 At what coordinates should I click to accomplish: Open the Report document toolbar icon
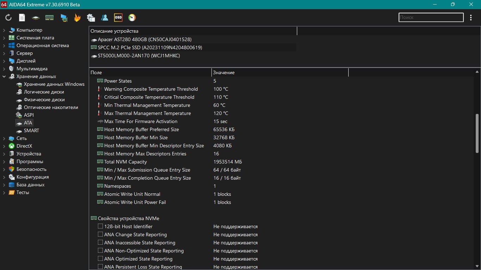pyautogui.click(x=22, y=18)
